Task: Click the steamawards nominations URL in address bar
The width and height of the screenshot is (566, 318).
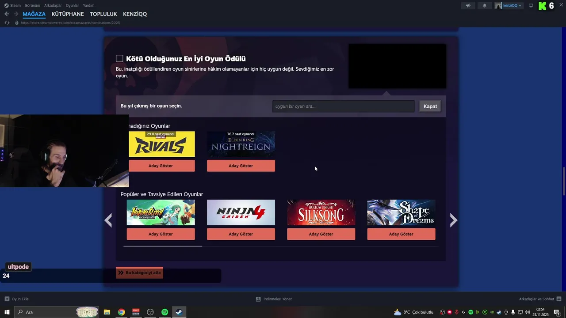Action: (70, 23)
